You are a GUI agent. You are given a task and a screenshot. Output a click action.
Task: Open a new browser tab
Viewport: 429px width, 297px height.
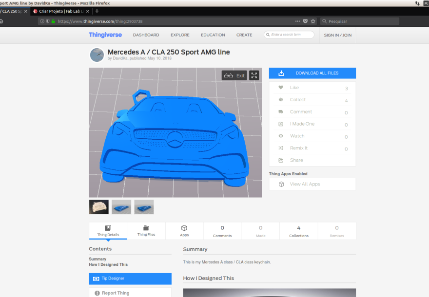click(x=97, y=11)
